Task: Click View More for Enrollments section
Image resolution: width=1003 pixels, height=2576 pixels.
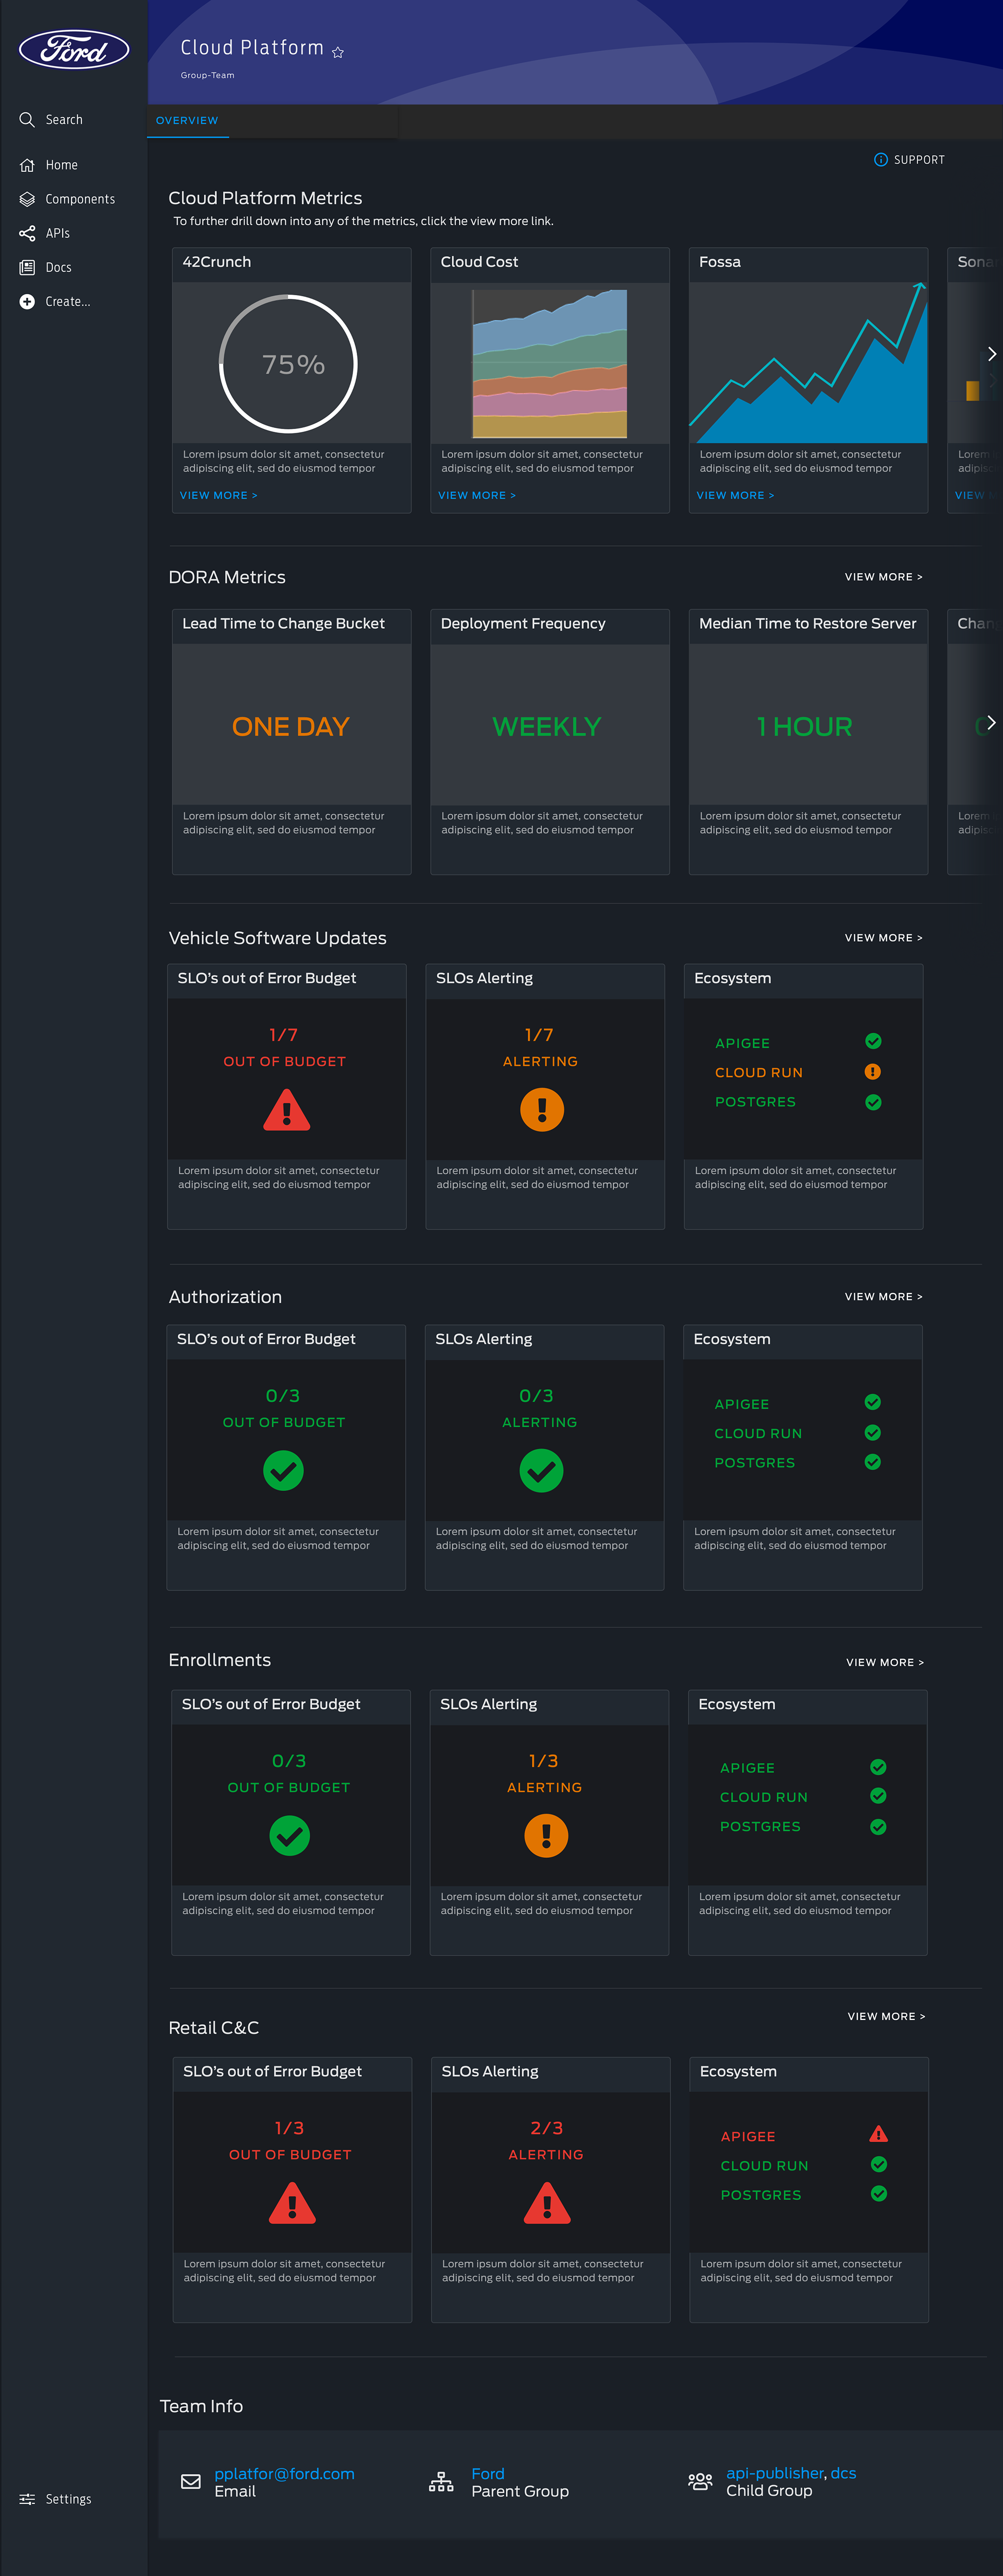Action: 885,1662
